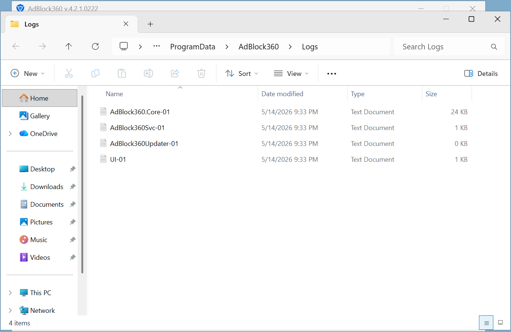
Task: Open the View menu
Action: 291,73
